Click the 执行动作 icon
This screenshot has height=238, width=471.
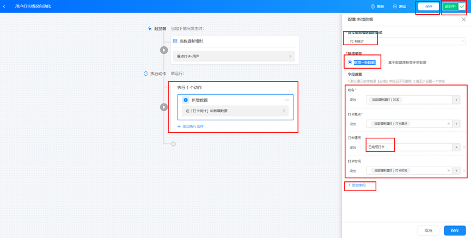pyautogui.click(x=146, y=74)
